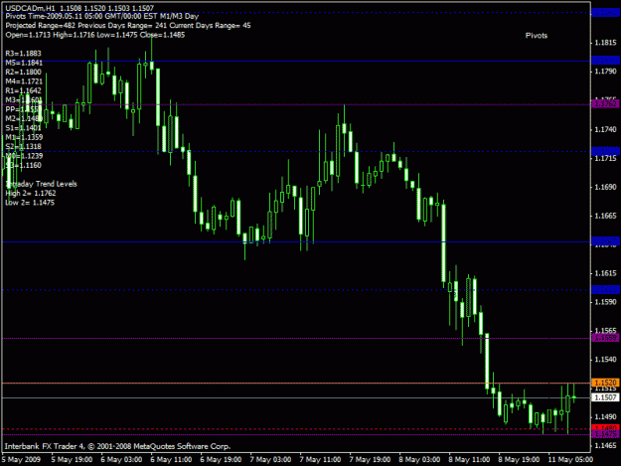
Task: Click the purple 1.1558 price tag
Action: (605, 338)
